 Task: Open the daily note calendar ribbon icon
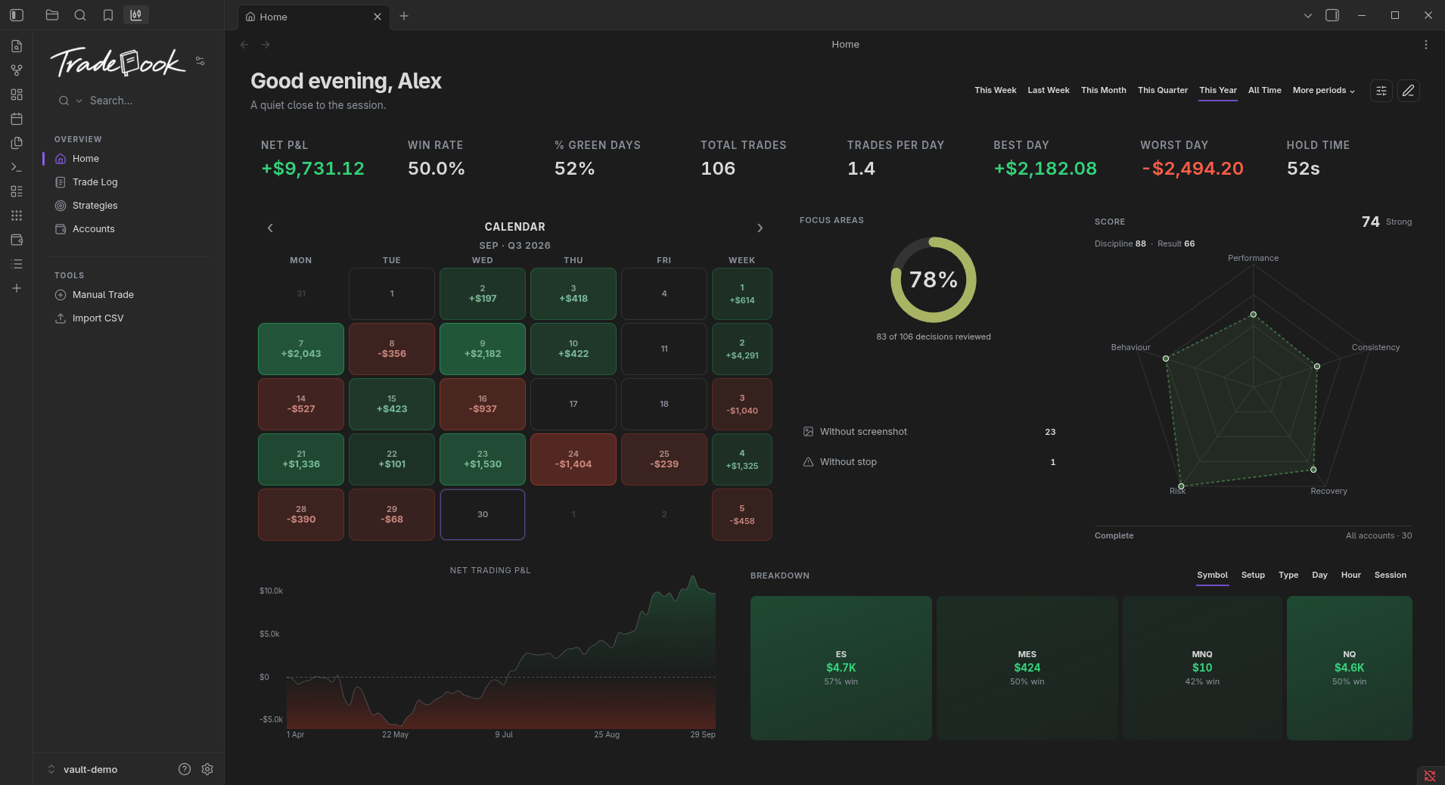[17, 119]
